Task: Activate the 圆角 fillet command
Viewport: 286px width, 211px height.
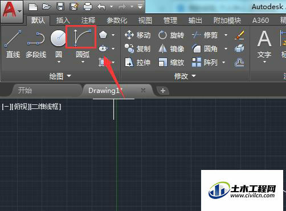Action: (205, 49)
